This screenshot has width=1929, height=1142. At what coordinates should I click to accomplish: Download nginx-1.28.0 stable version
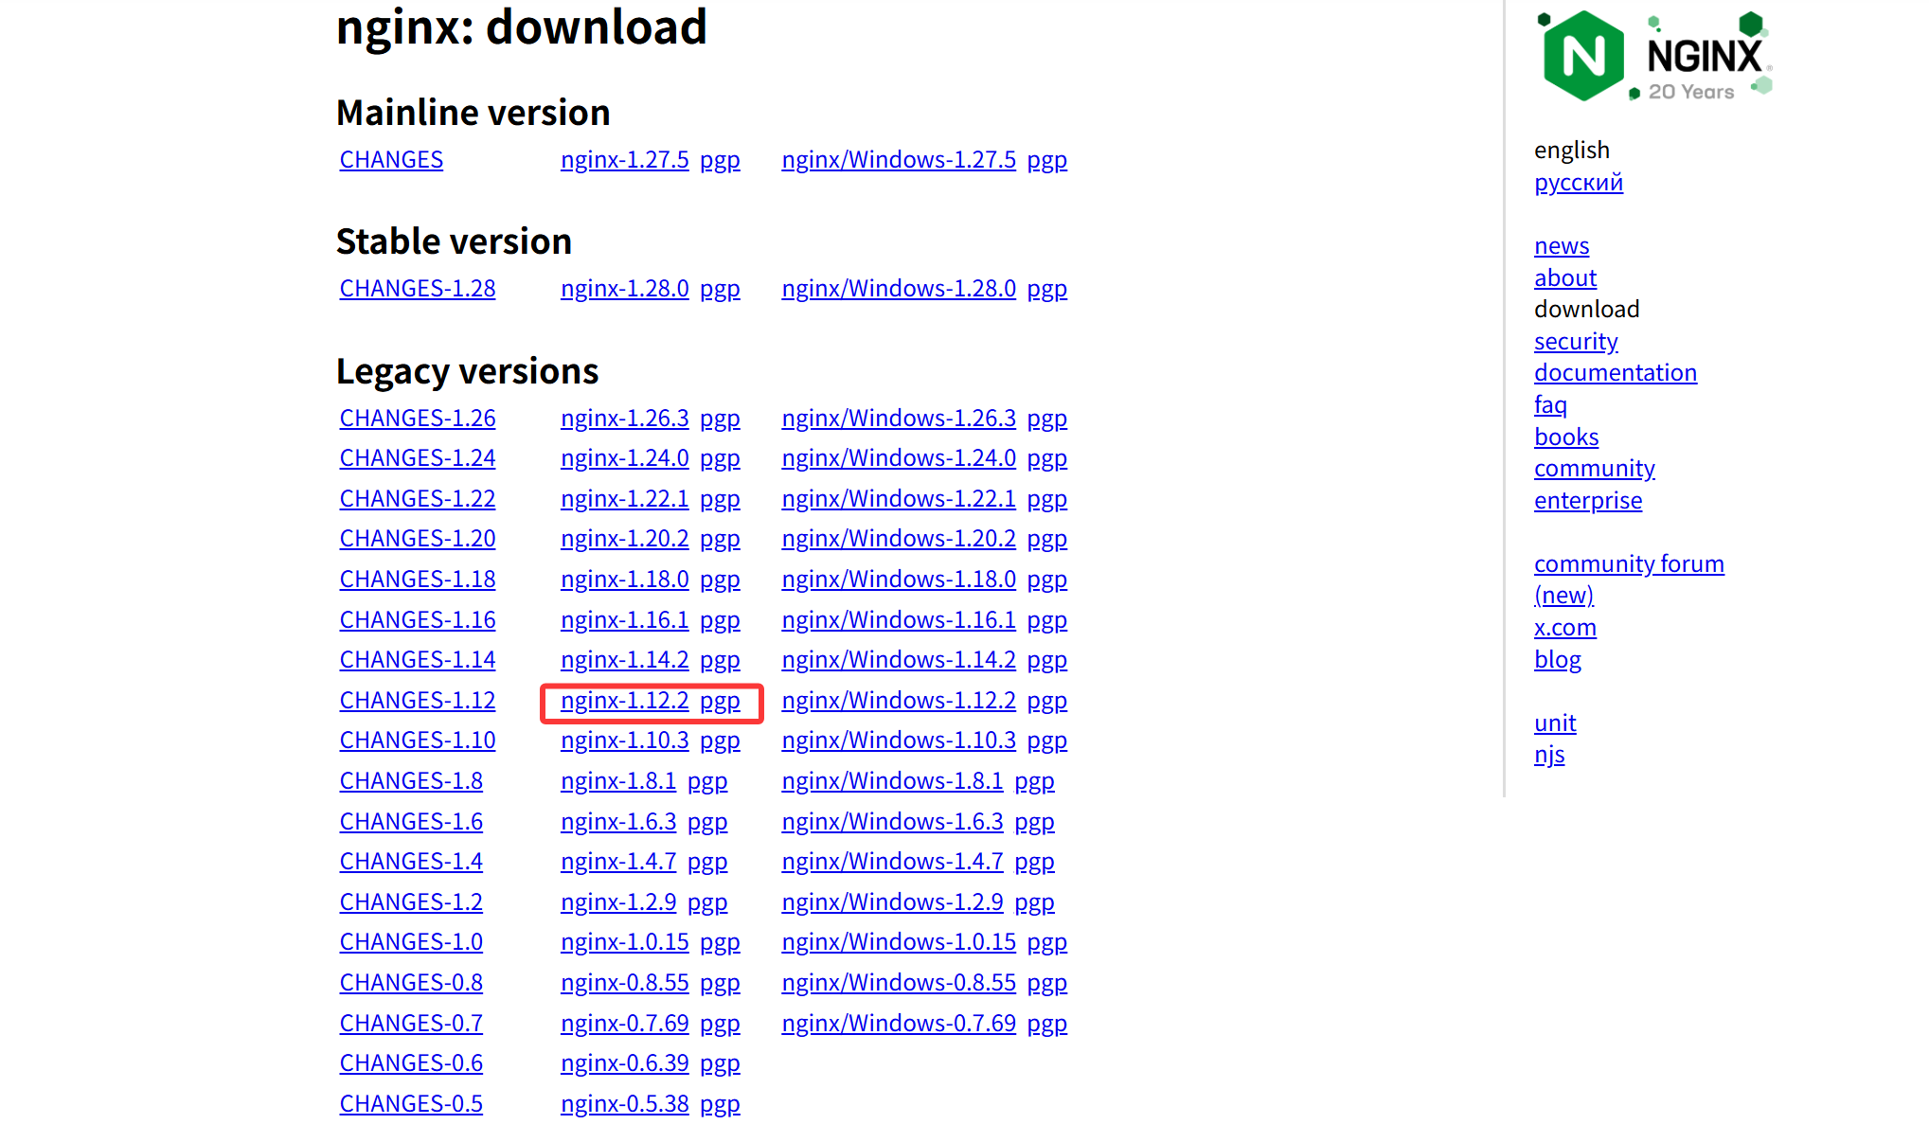pyautogui.click(x=624, y=288)
